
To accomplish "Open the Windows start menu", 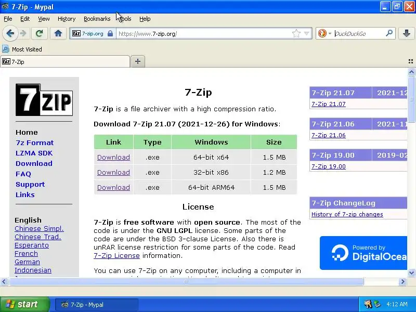I will [x=24, y=304].
